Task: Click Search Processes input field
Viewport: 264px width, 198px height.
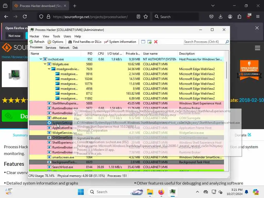Action: coord(204,42)
